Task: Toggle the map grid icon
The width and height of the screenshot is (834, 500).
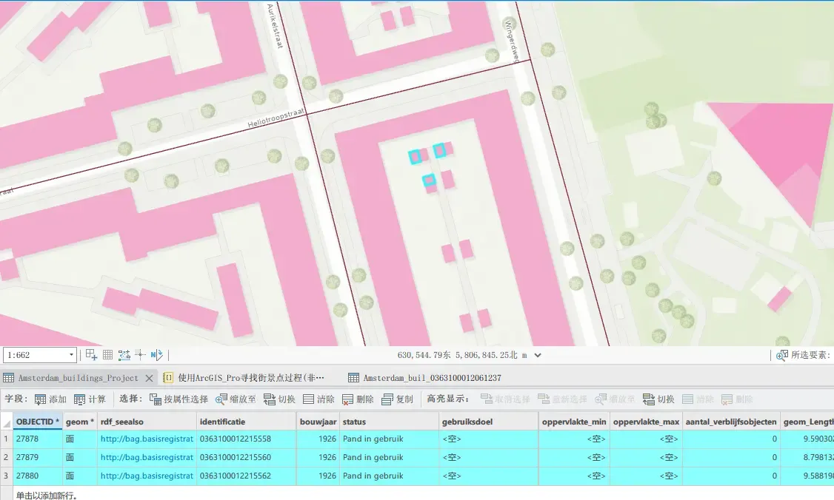Action: tap(107, 355)
